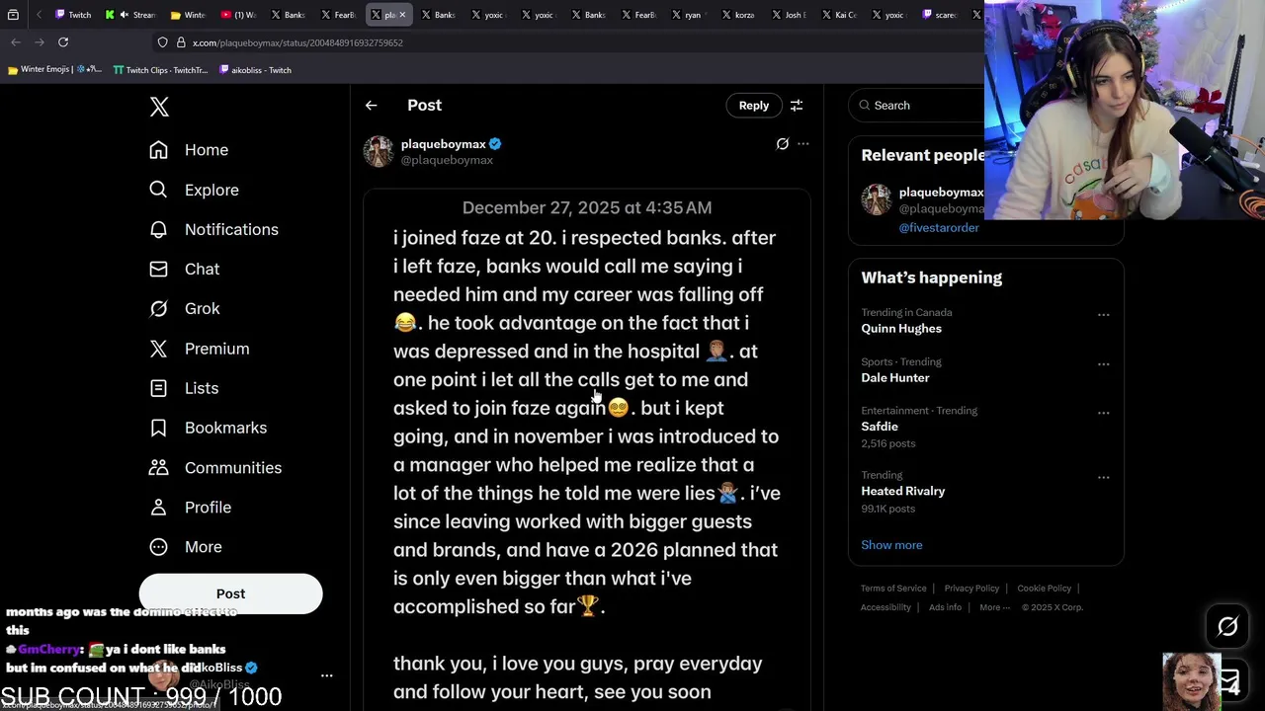This screenshot has width=1265, height=711.
Task: Open options for Dale Hunter trend
Action: 1103,364
